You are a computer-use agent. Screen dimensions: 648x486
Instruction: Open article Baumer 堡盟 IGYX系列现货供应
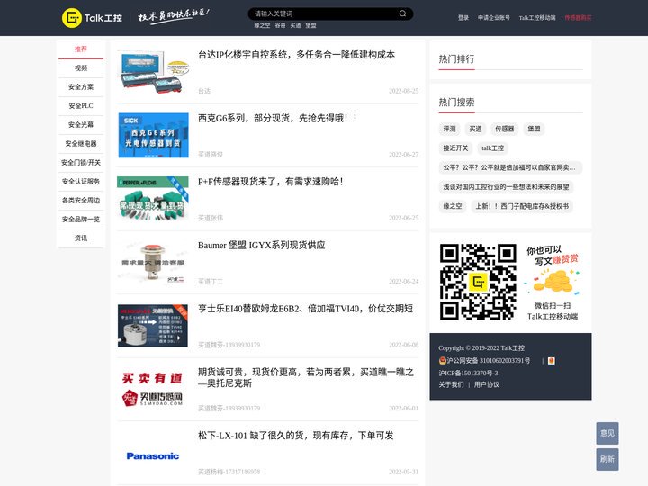point(262,246)
